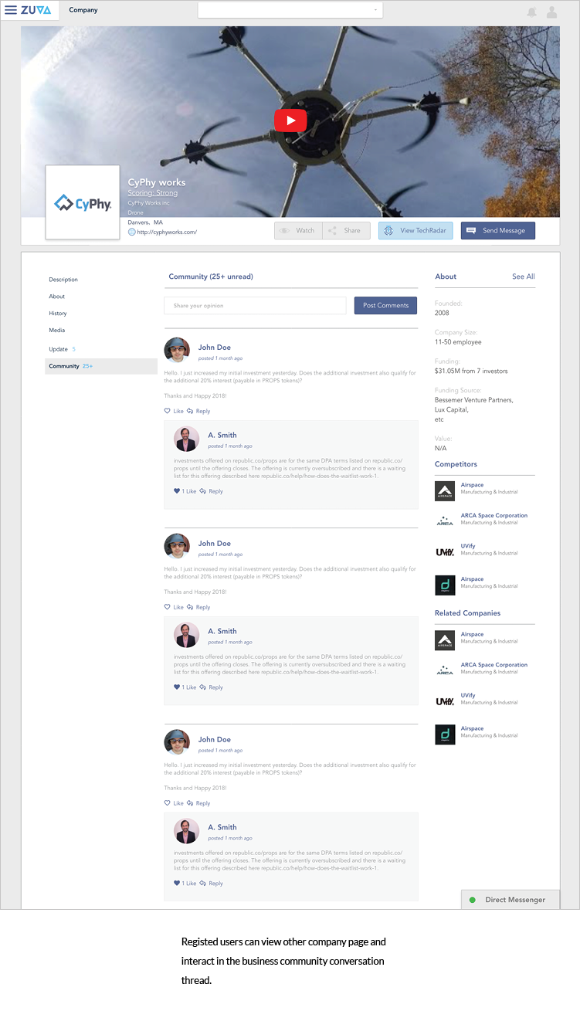Viewport: 580px width, 1028px height.
Task: Reply to the first John Doe post
Action: (x=198, y=411)
